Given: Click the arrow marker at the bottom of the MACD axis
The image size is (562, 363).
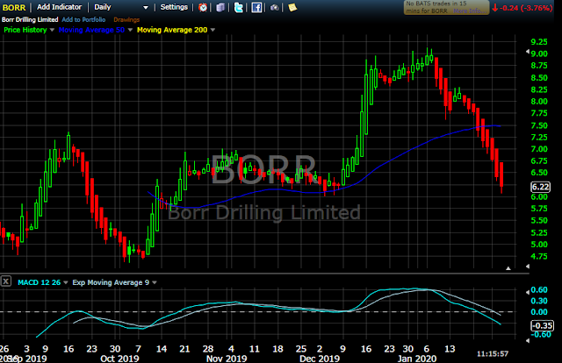Looking at the screenshot, I should pos(528,340).
